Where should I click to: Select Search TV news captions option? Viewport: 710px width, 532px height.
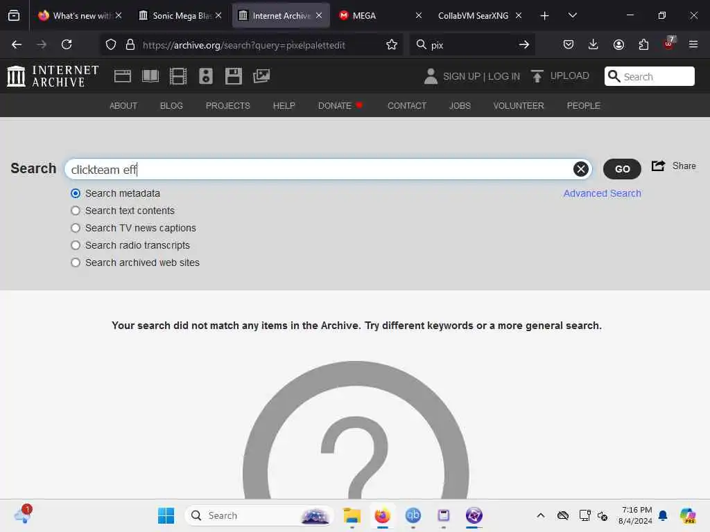[x=76, y=228]
